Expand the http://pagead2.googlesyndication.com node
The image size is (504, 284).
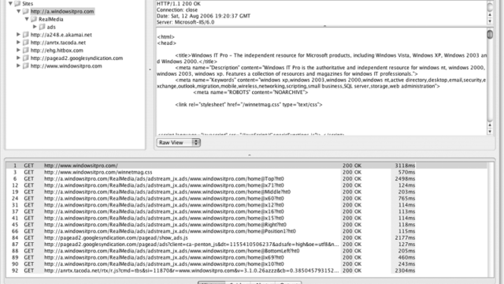click(18, 58)
